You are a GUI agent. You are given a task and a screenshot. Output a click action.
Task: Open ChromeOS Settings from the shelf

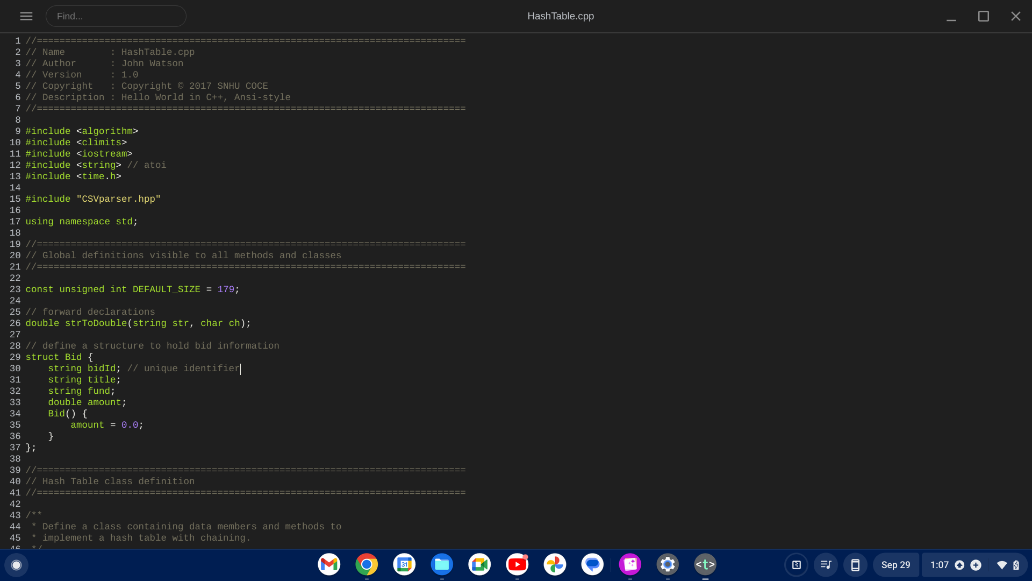click(x=668, y=565)
